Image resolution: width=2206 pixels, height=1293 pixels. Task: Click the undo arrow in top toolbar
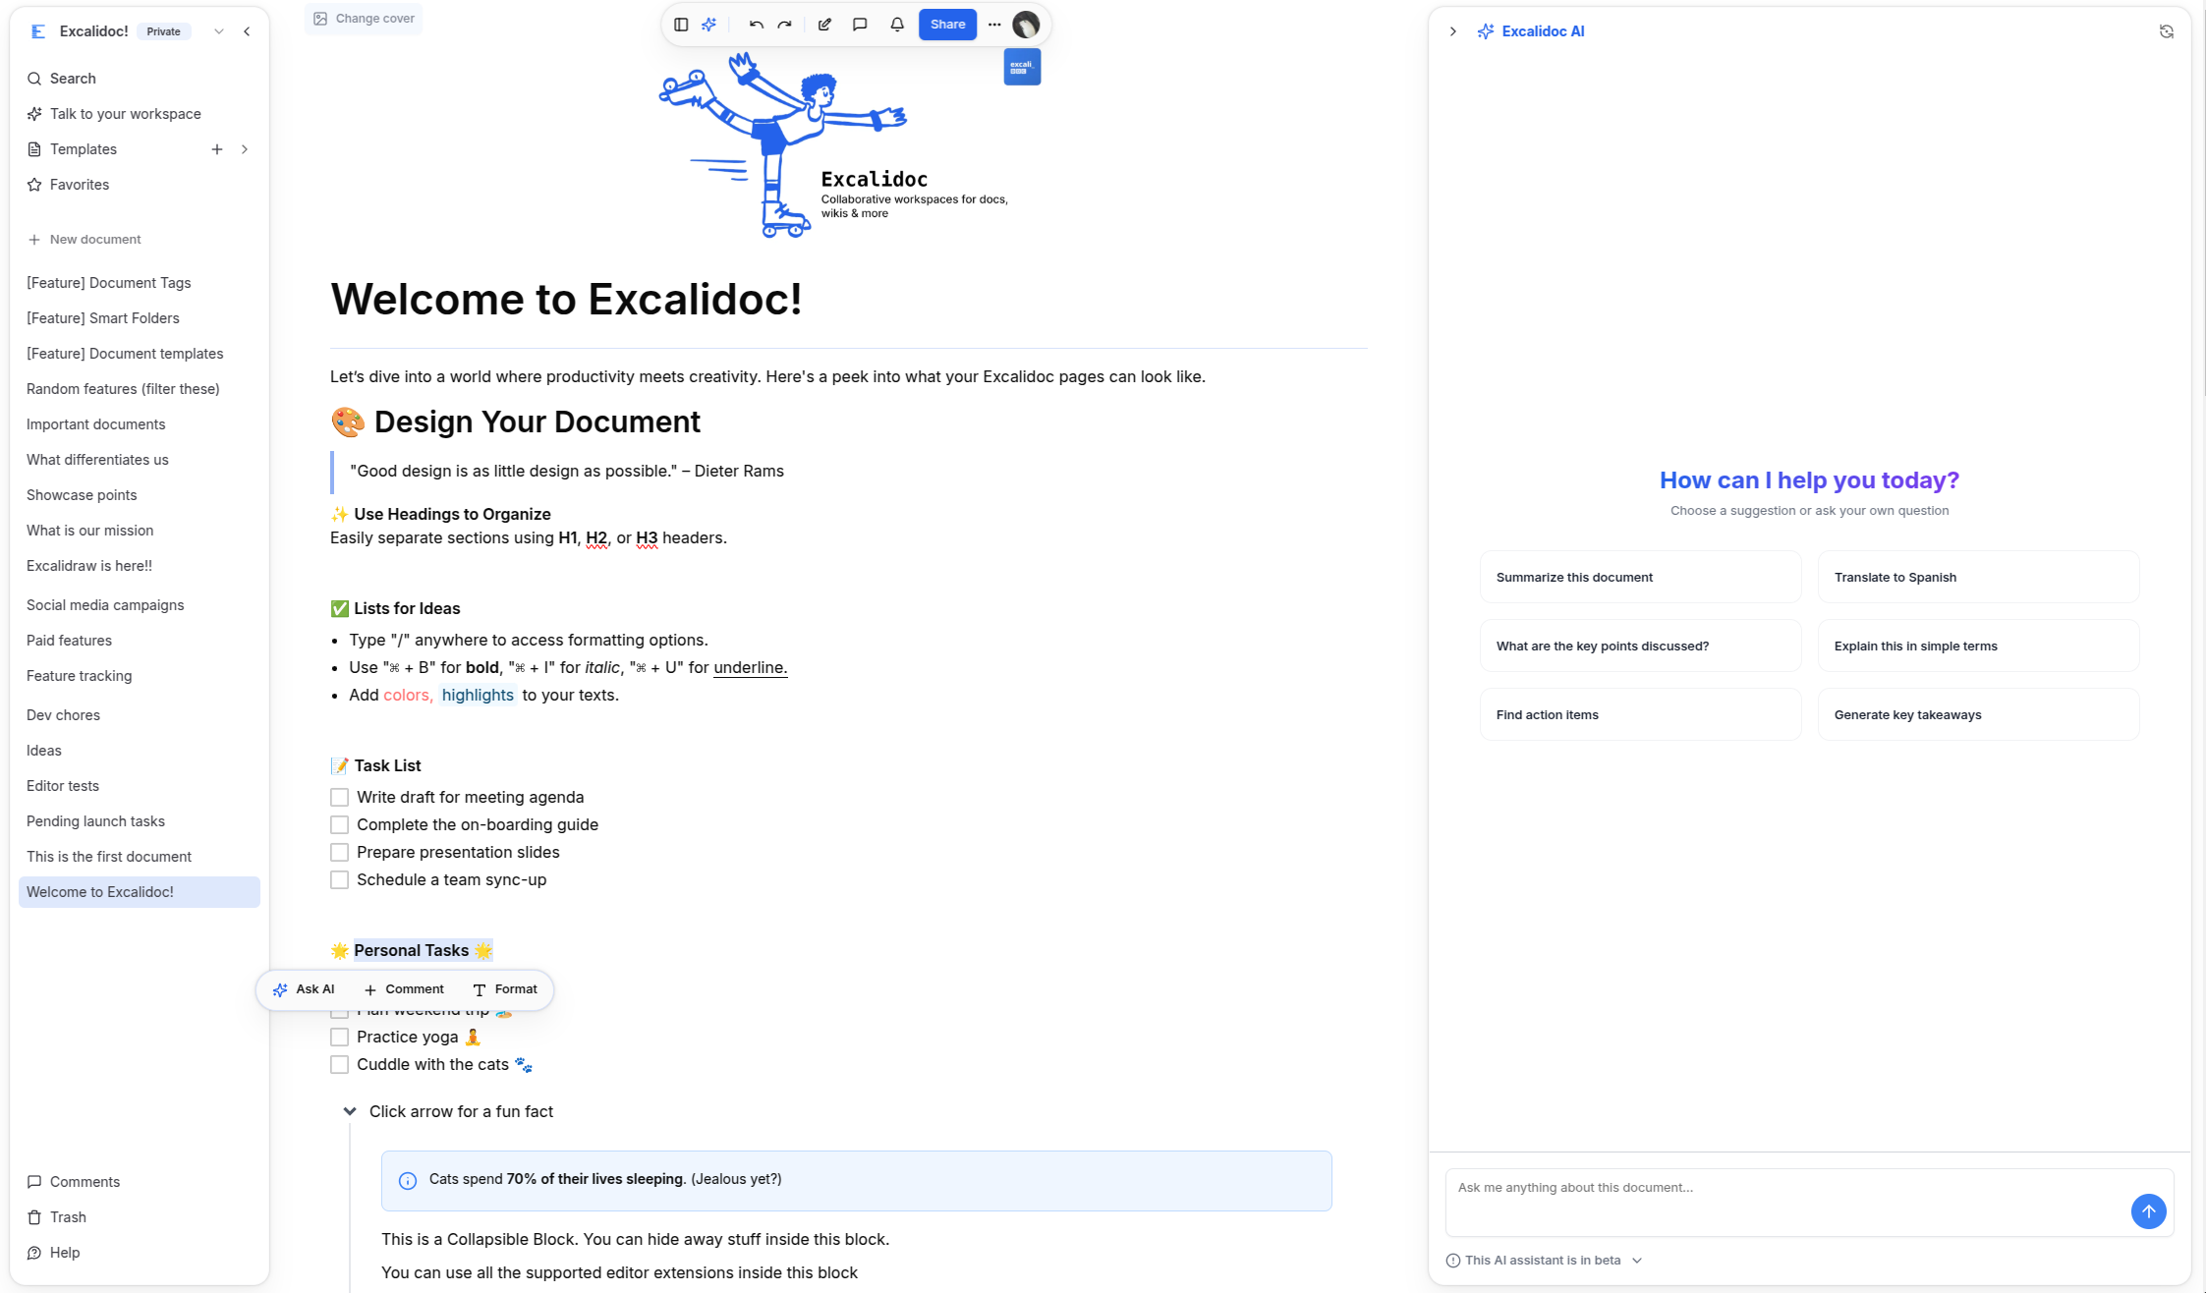756,25
